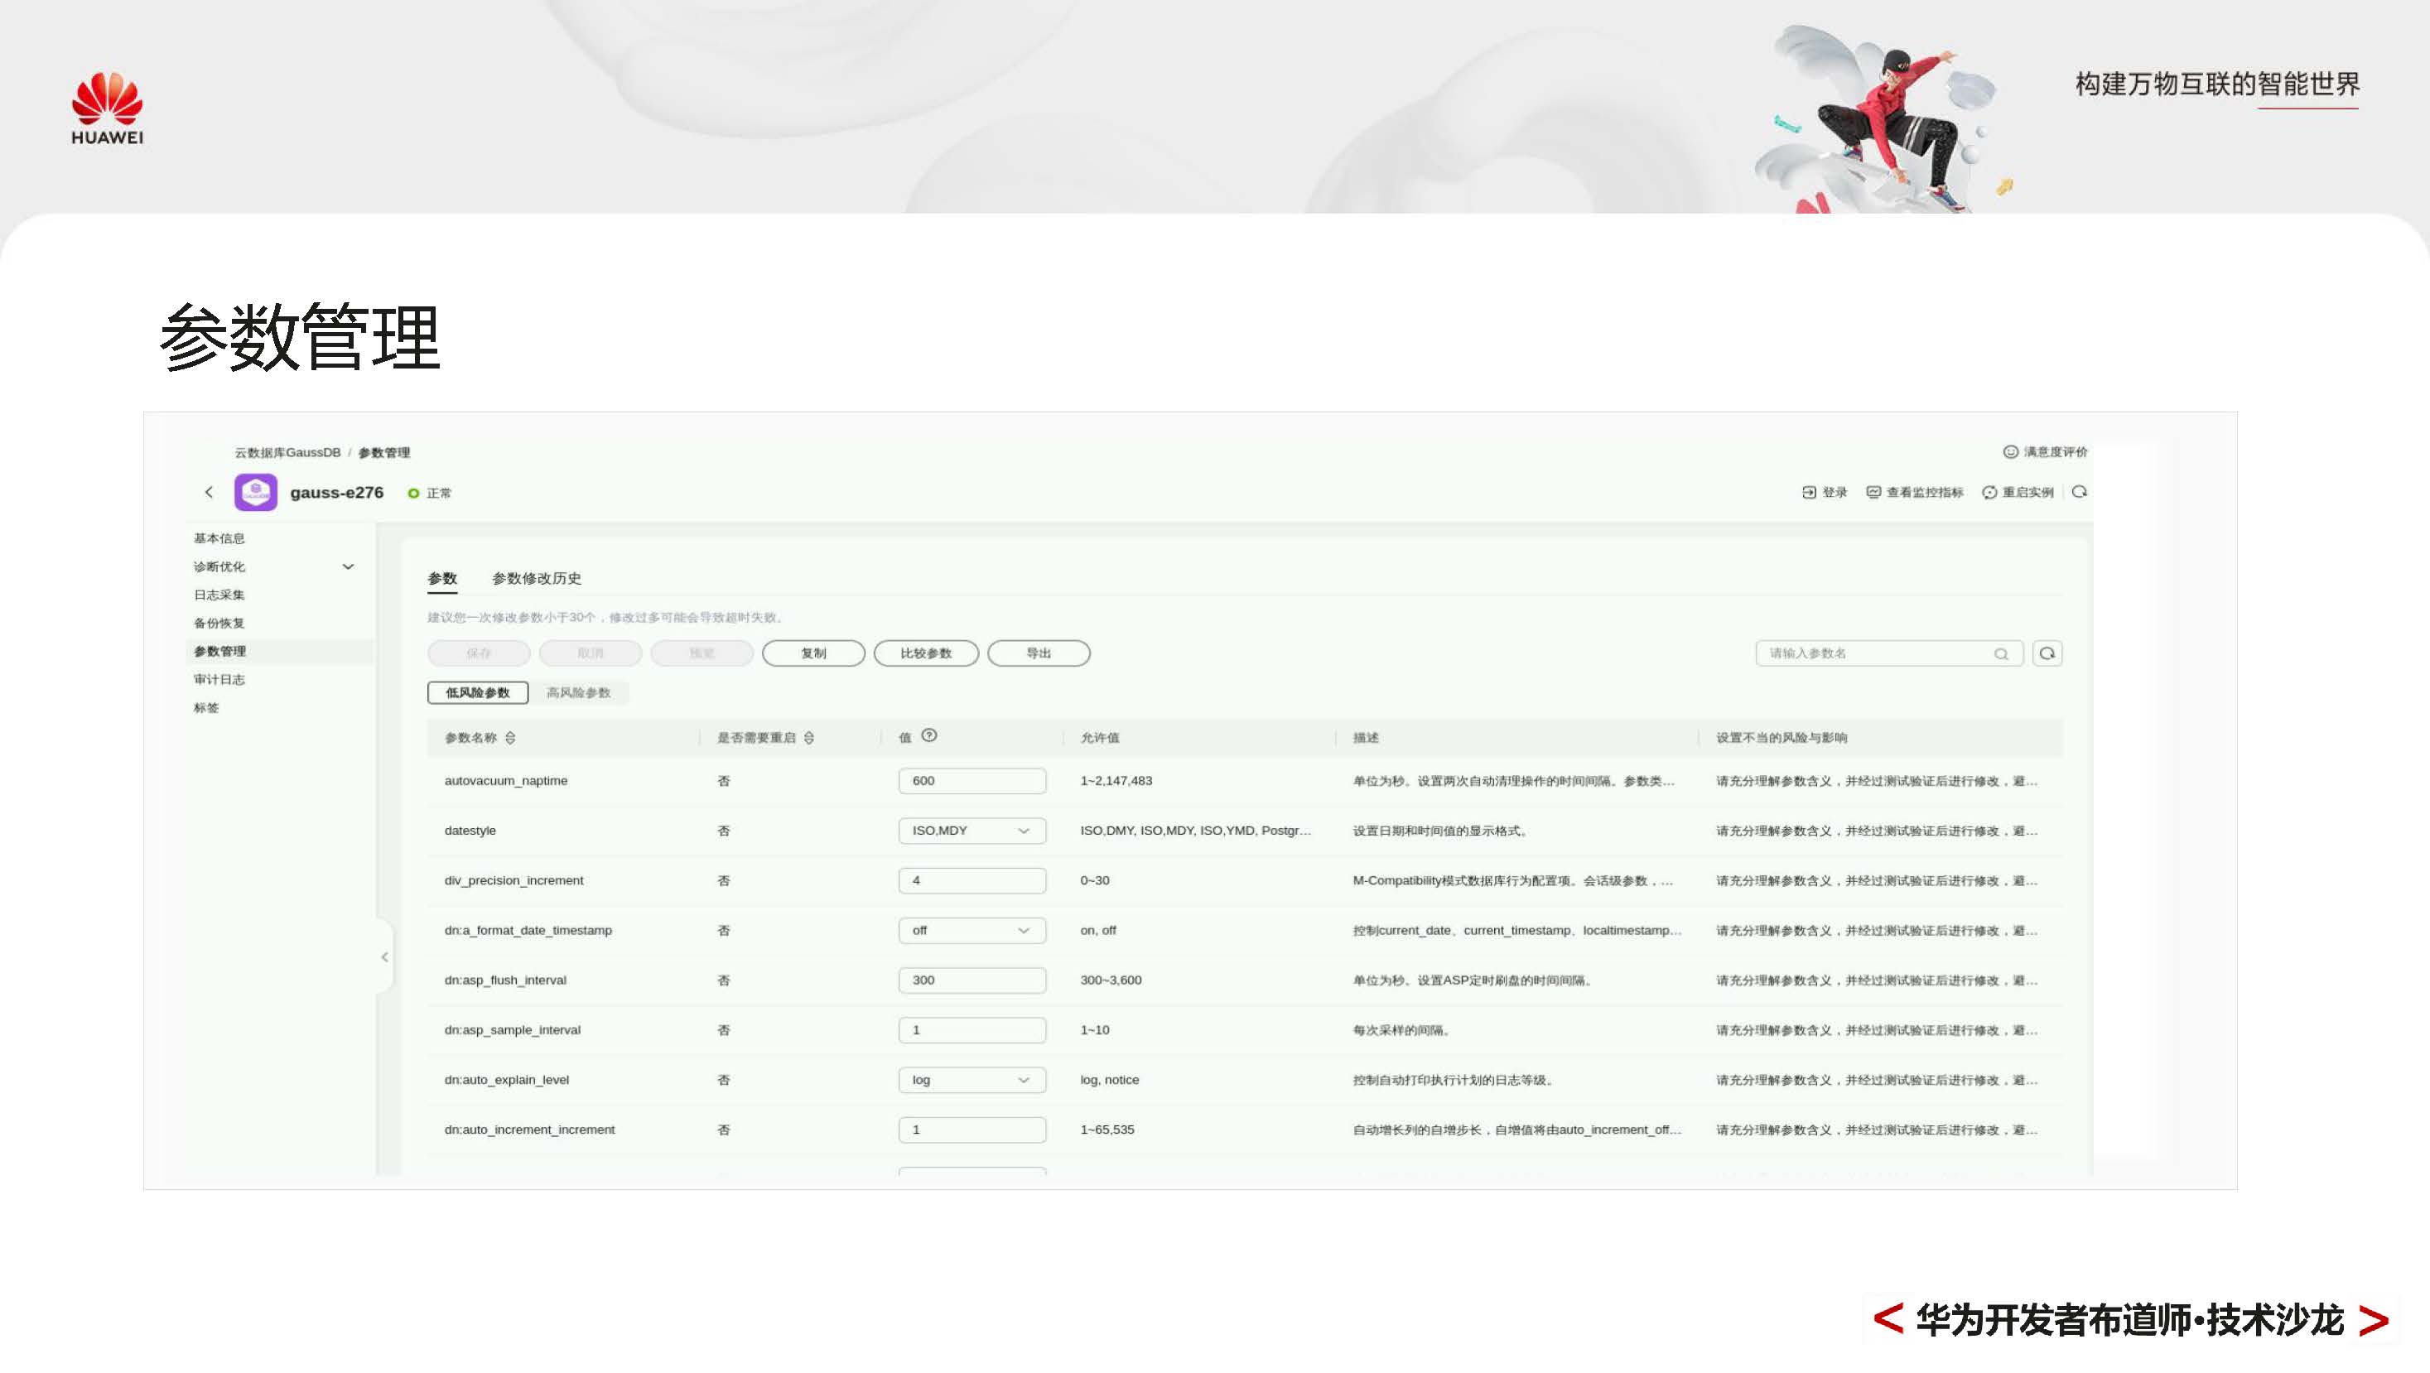
Task: Open 审计日志 in the sidebar
Action: click(219, 679)
